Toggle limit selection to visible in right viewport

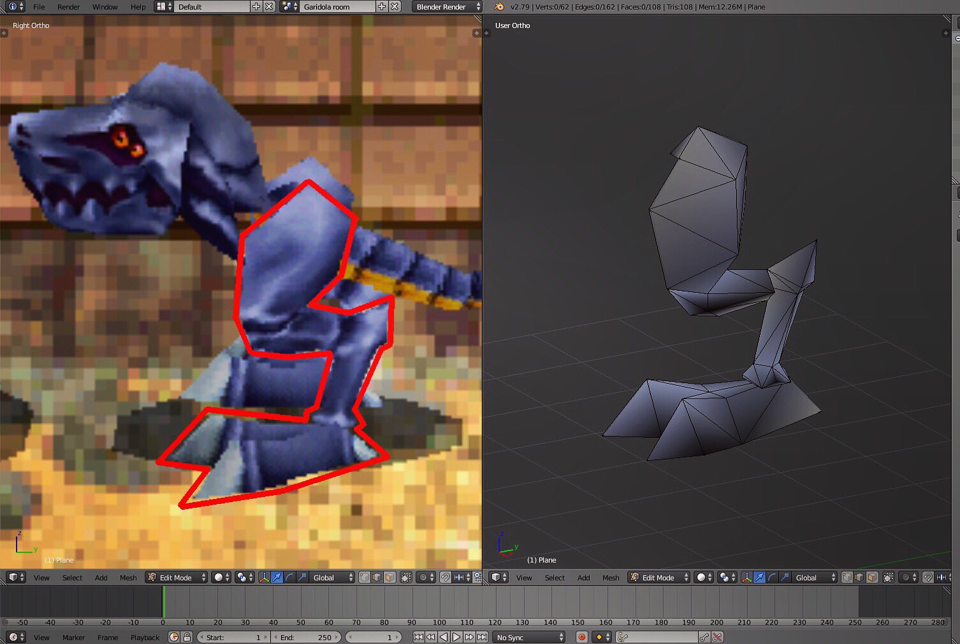[x=889, y=577]
